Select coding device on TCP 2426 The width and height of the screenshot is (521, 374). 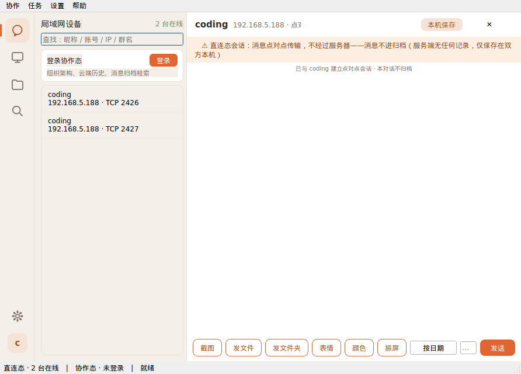[112, 99]
